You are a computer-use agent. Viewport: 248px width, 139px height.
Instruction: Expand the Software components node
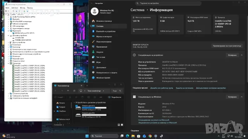click(9, 24)
